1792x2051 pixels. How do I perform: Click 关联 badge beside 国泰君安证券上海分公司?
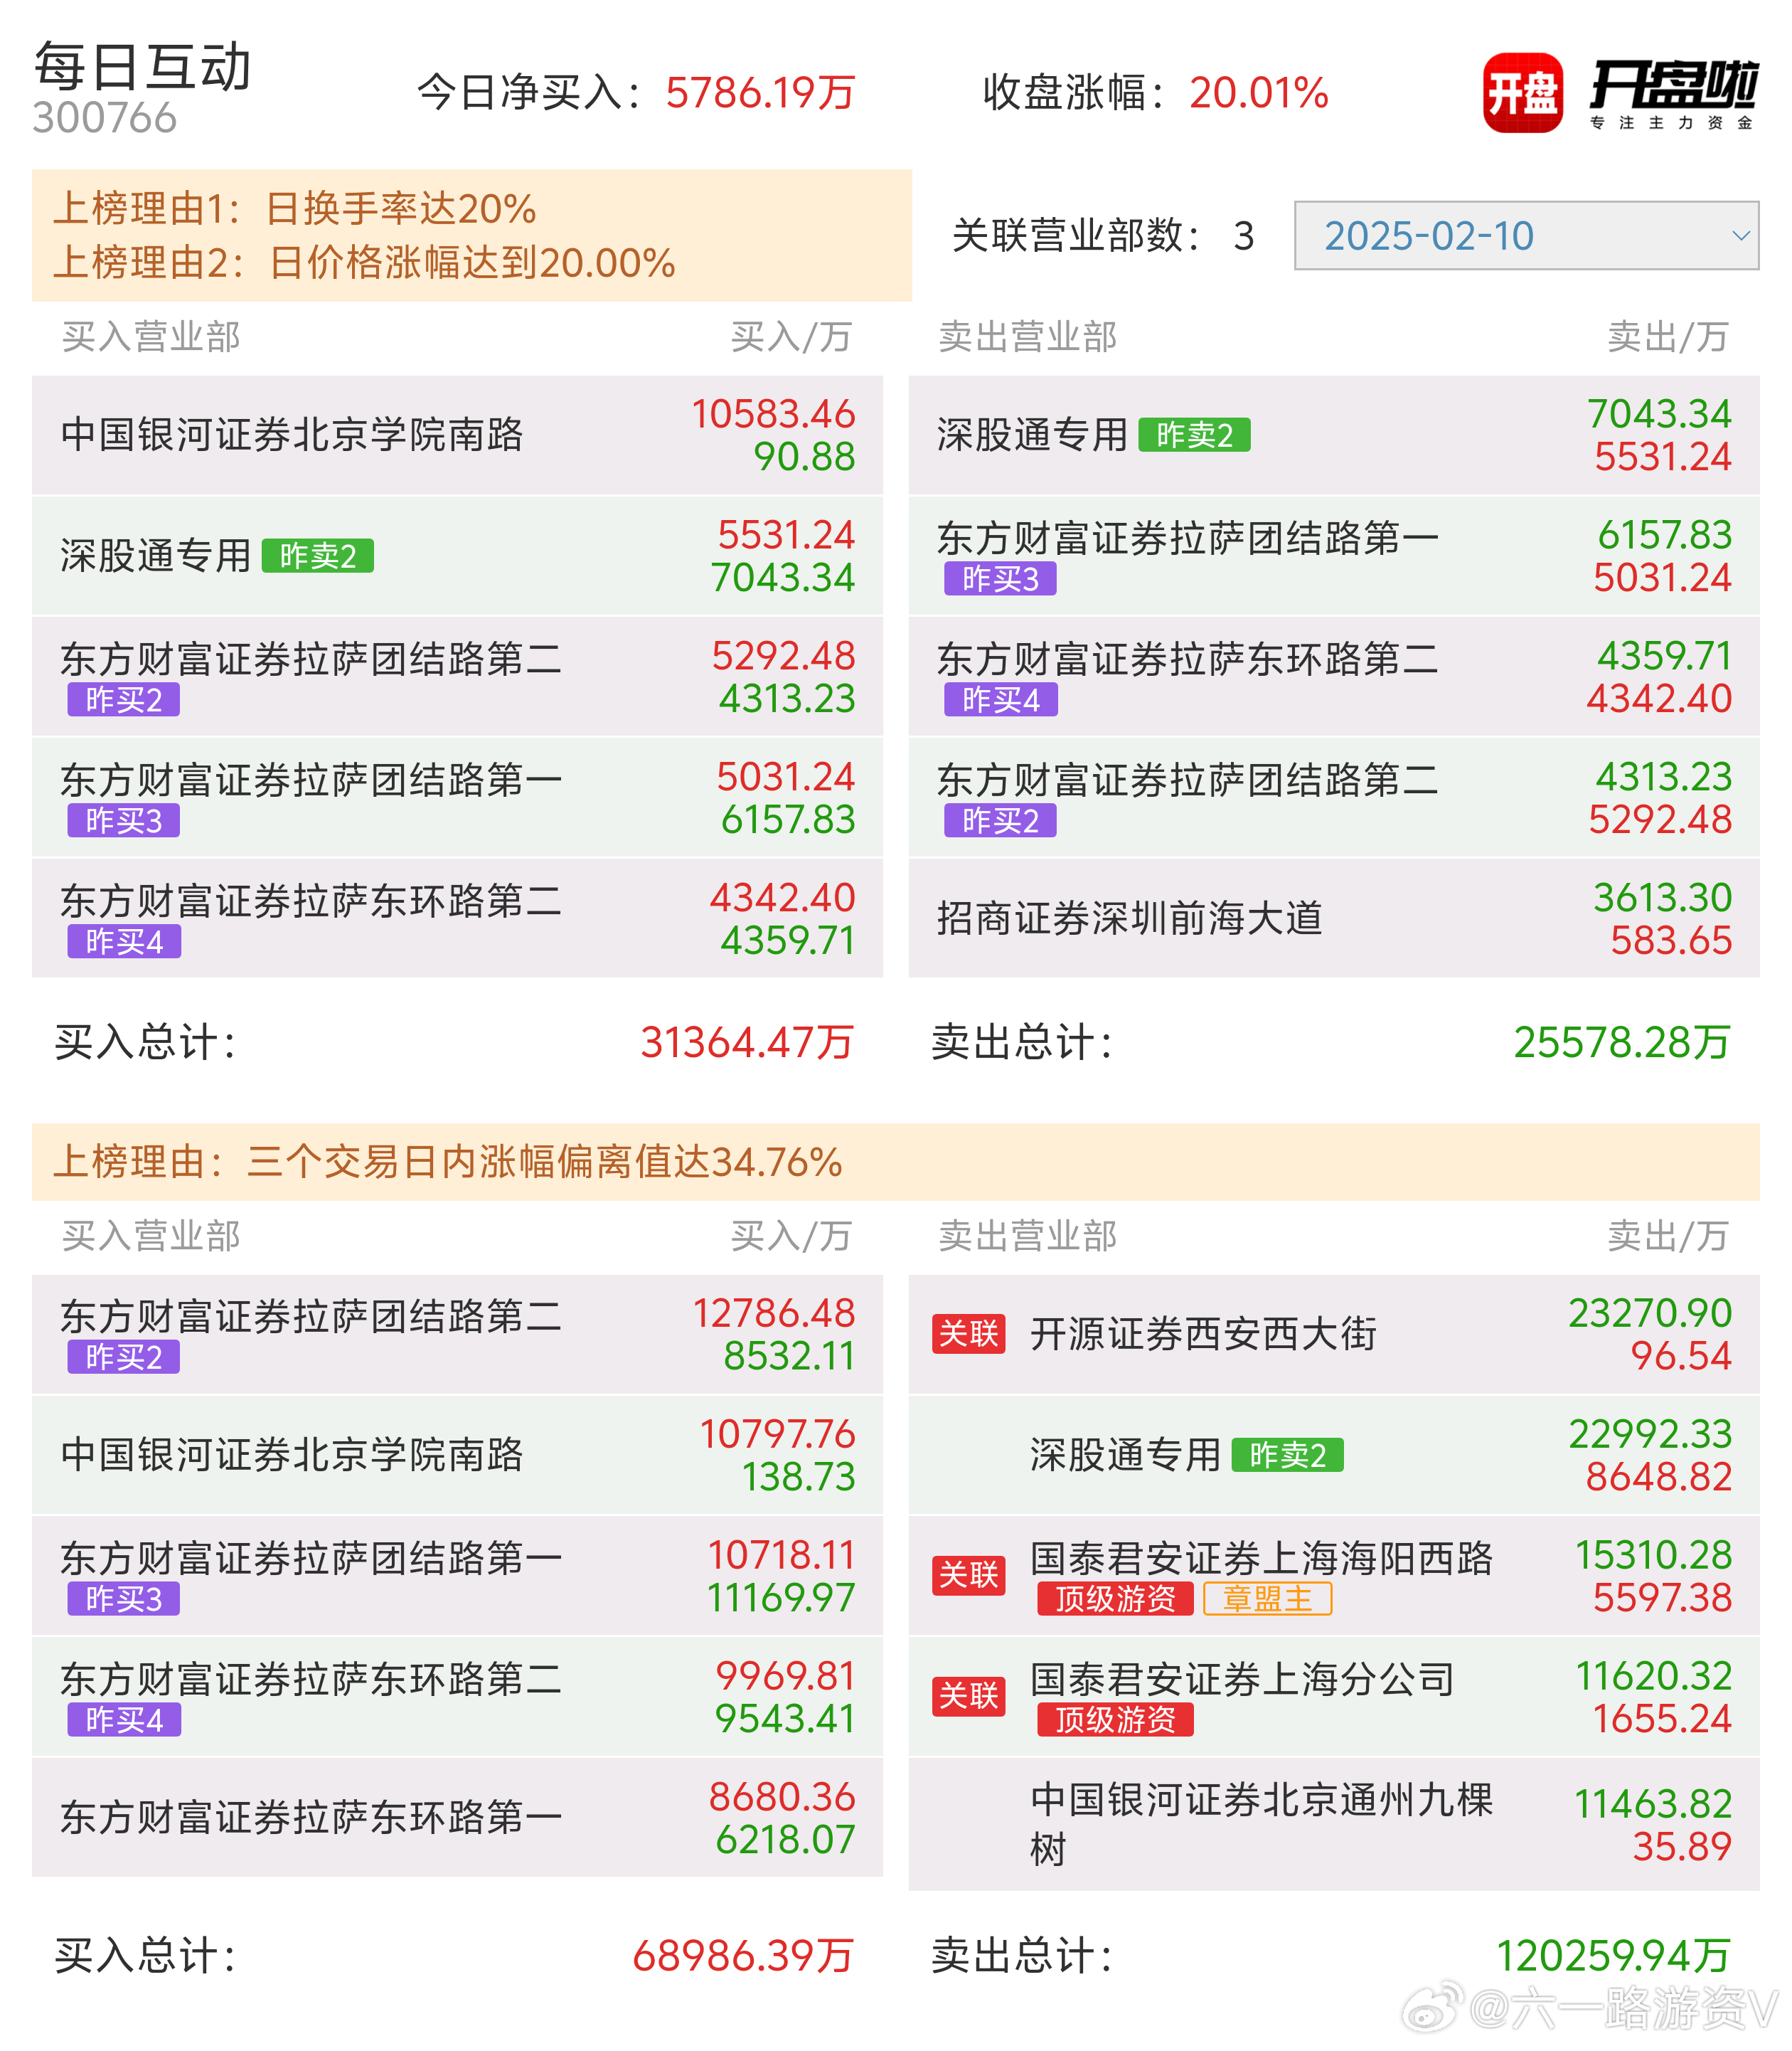pos(968,1697)
